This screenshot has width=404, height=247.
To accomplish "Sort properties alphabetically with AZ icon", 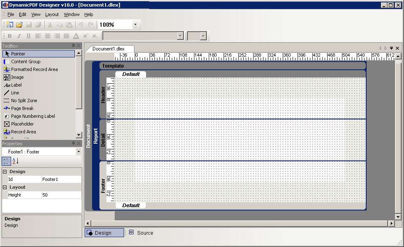I will 16,161.
